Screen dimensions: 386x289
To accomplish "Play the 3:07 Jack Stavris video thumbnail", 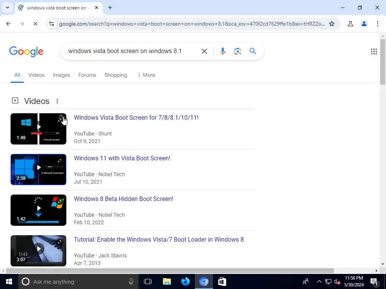I will click(x=38, y=251).
